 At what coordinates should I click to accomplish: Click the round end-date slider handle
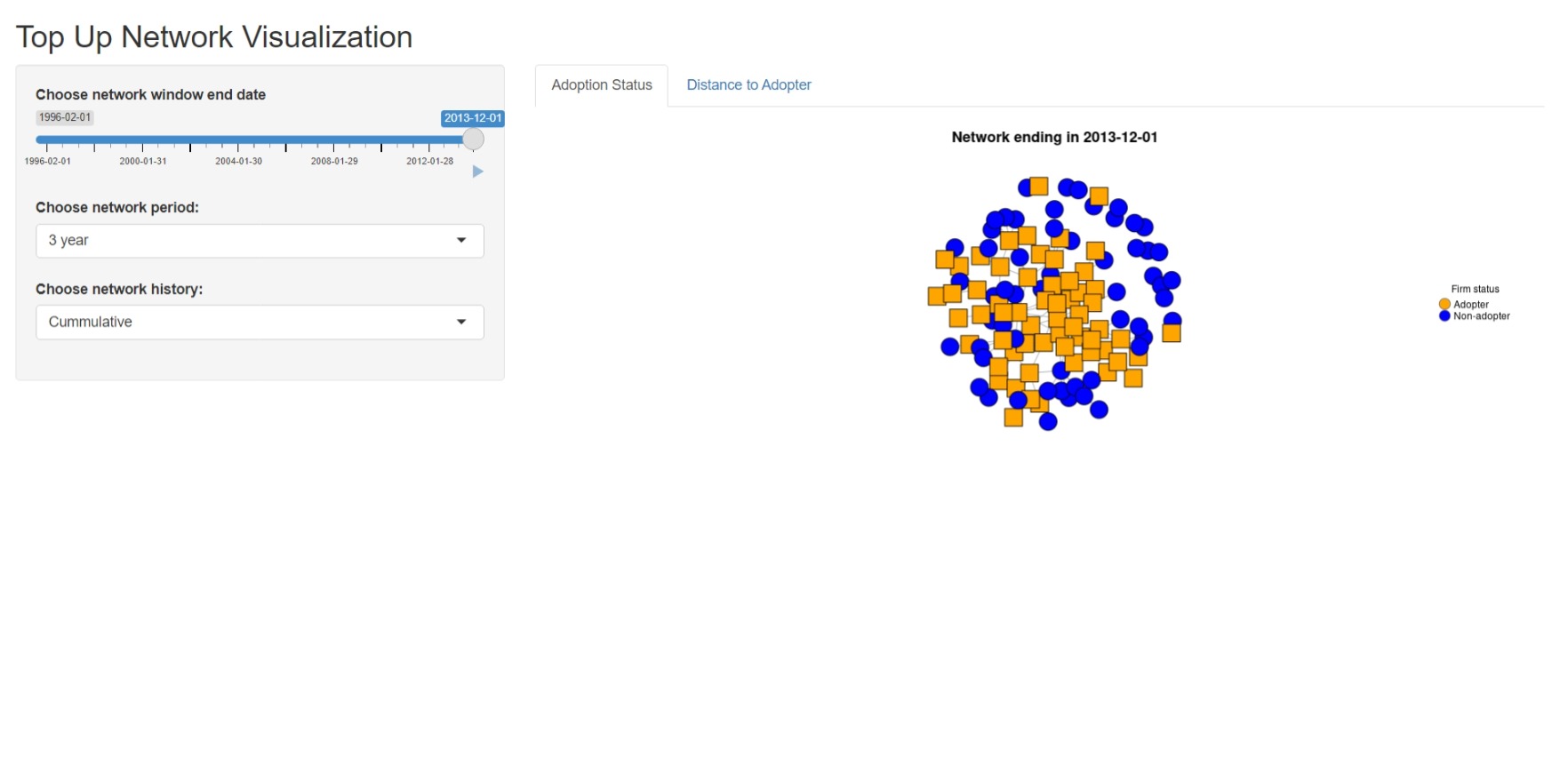pos(474,139)
